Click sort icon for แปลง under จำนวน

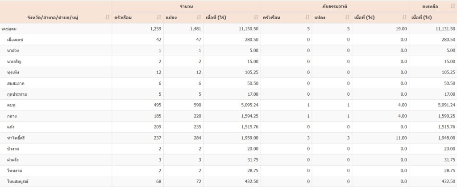pyautogui.click(x=199, y=17)
